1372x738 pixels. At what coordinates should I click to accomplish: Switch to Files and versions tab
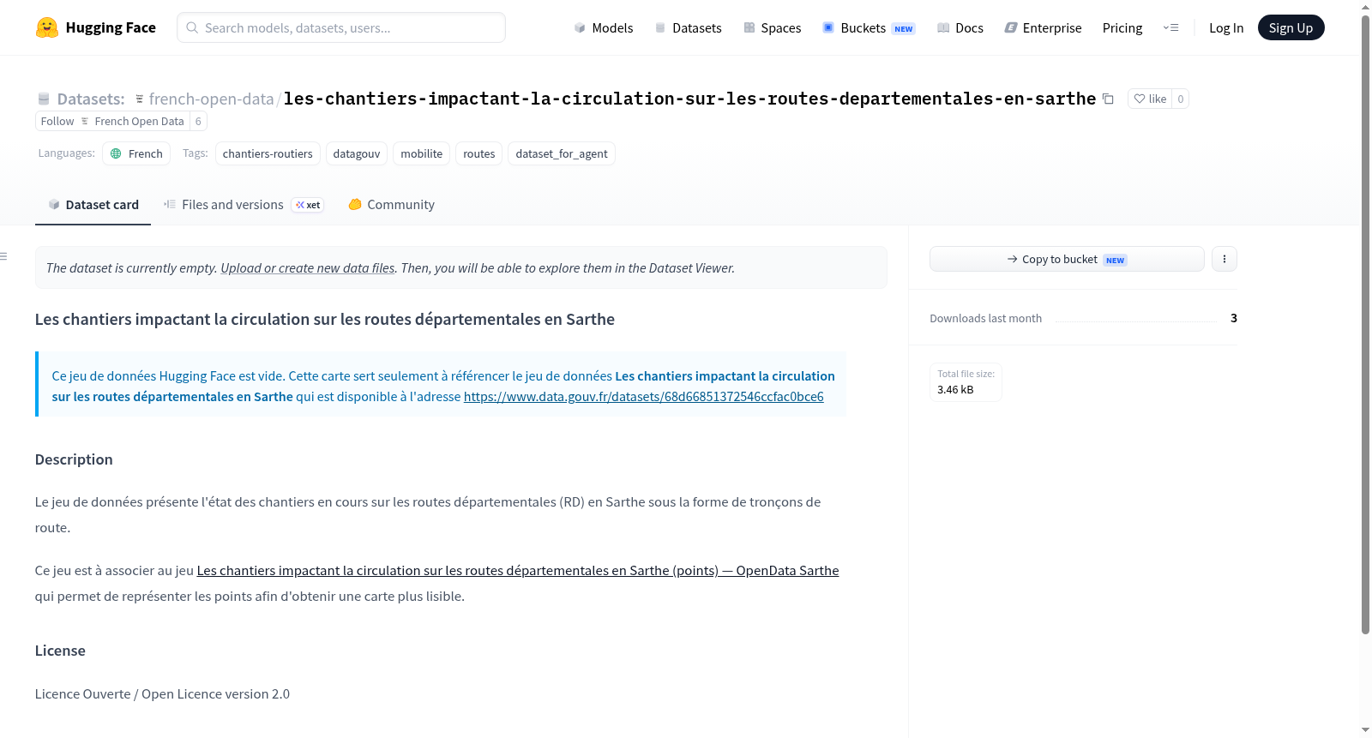pyautogui.click(x=243, y=205)
